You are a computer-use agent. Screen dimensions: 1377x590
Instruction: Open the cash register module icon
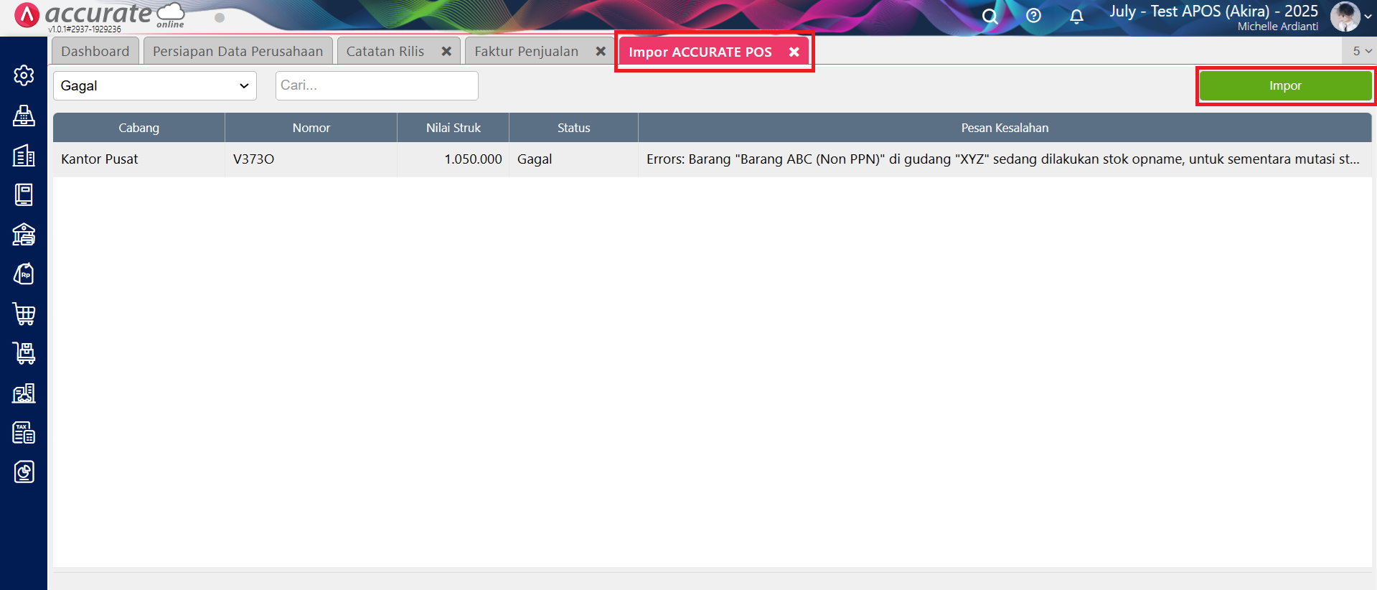tap(24, 116)
